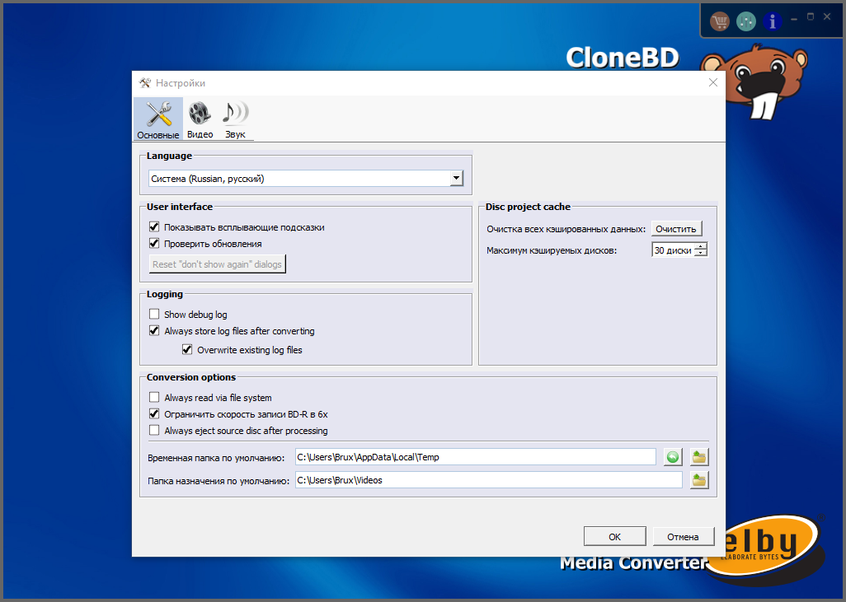The width and height of the screenshot is (846, 602).
Task: Expand the Language dropdown
Action: click(457, 178)
